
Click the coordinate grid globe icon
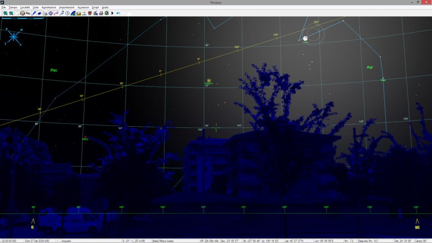coord(50,13)
